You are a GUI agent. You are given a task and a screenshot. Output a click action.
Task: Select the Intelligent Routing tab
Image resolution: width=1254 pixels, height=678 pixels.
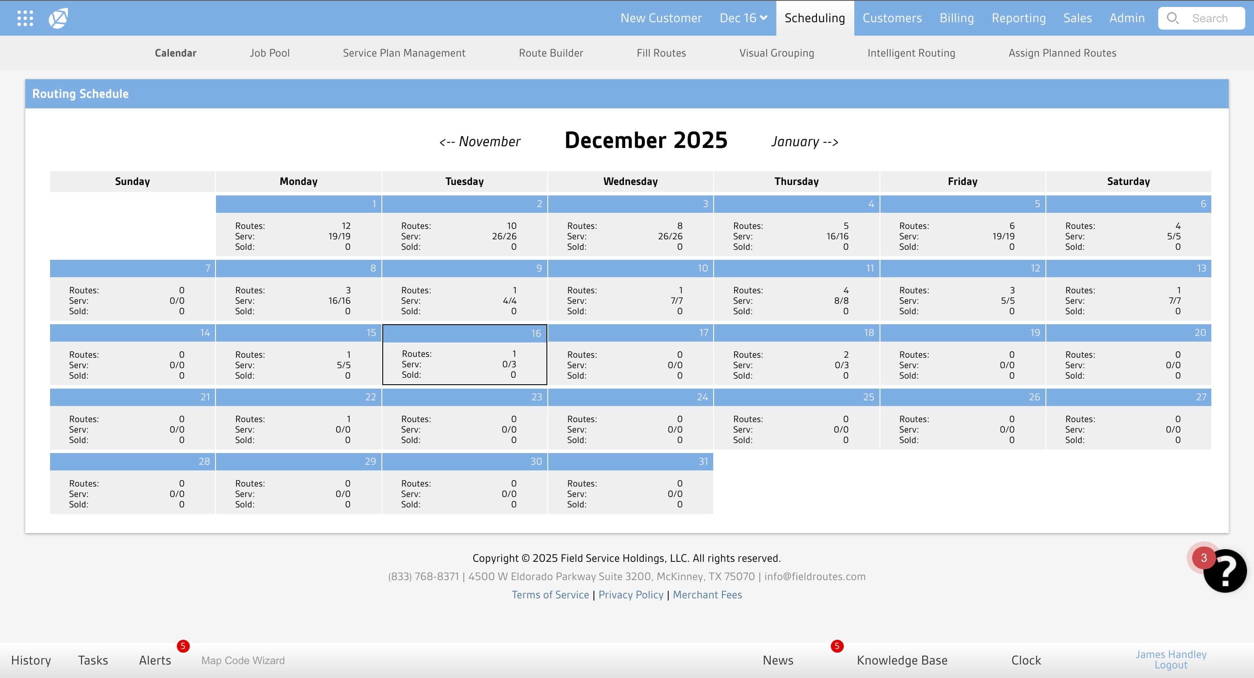tap(911, 53)
